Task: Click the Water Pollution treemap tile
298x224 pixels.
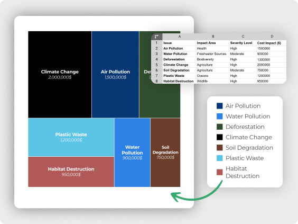Action: [132, 153]
